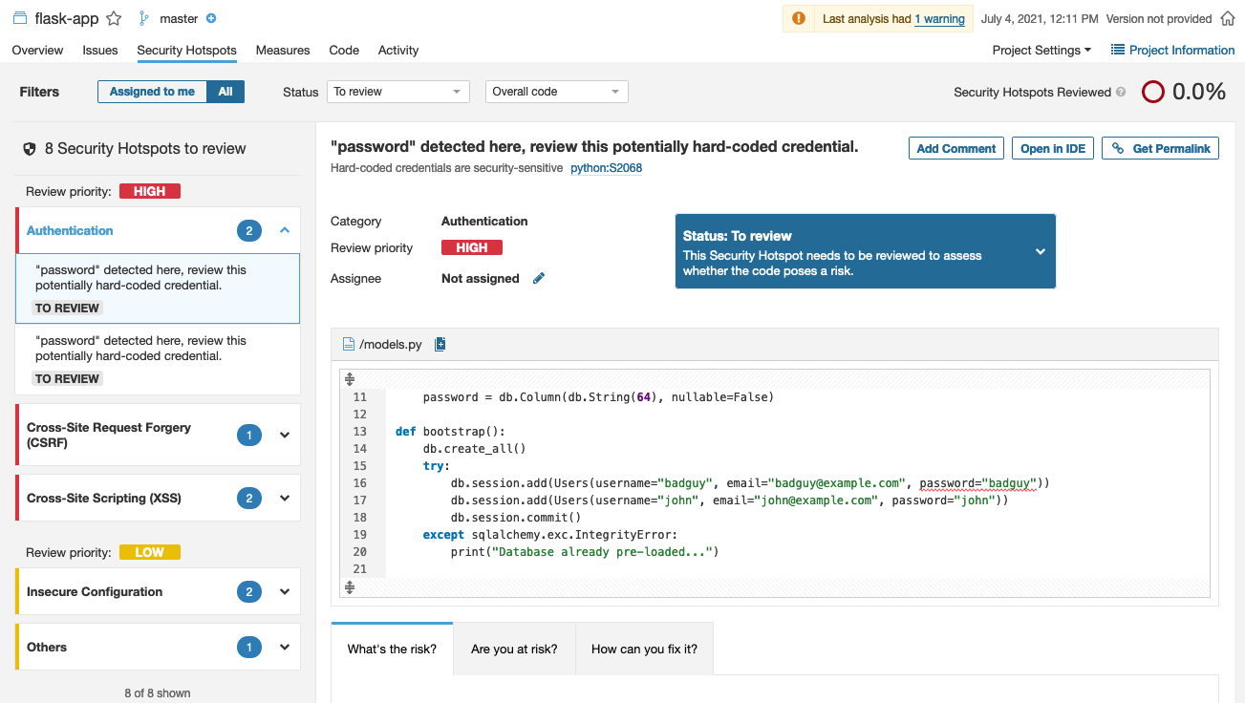Expand code lines below line 21

point(350,587)
